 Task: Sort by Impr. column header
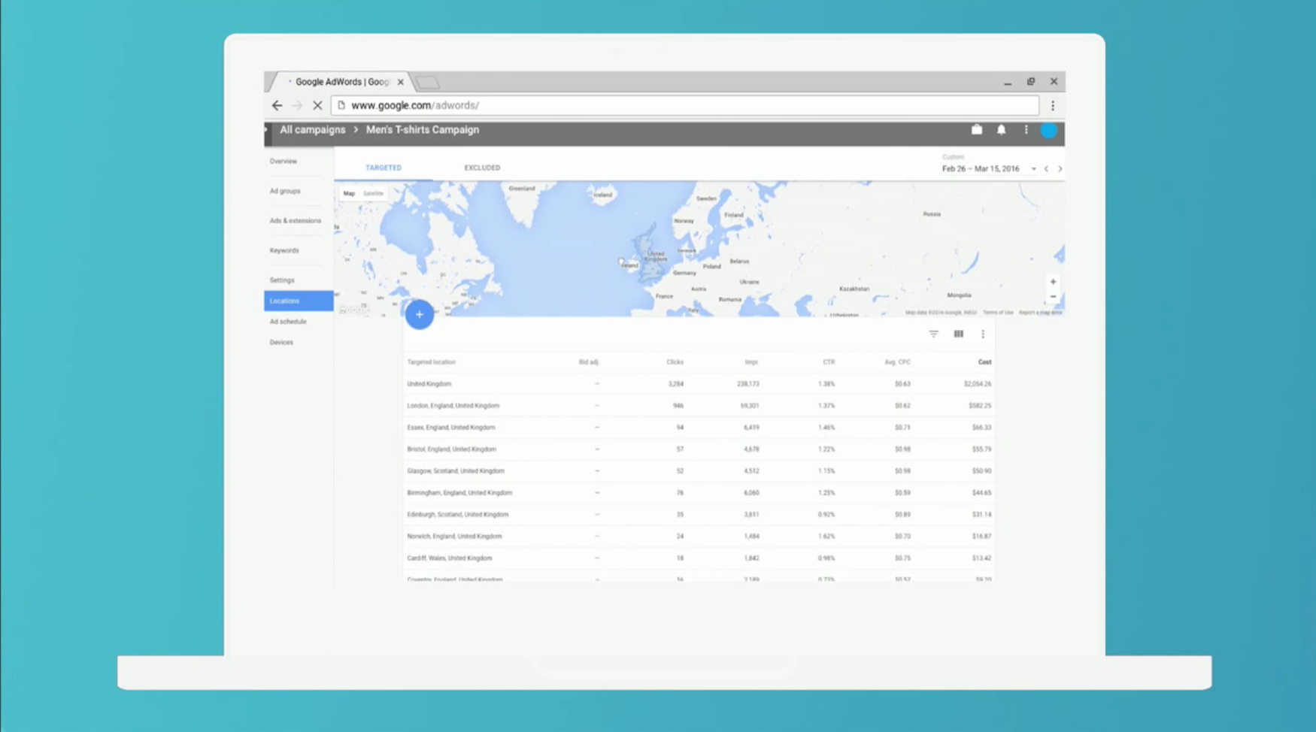point(751,362)
